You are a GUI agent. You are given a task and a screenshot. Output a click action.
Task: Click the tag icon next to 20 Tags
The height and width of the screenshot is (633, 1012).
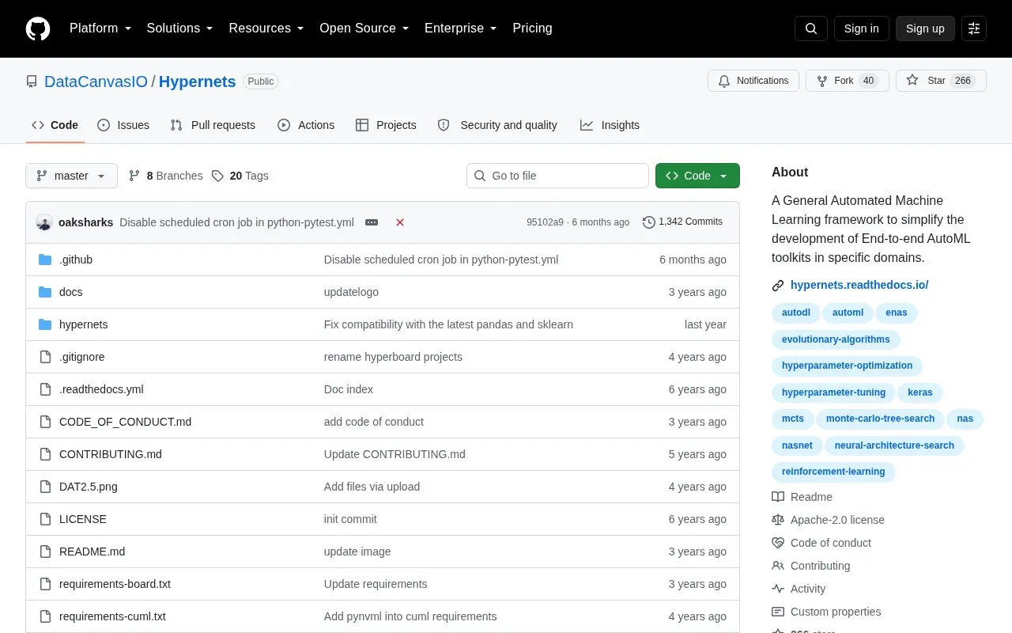[217, 176]
